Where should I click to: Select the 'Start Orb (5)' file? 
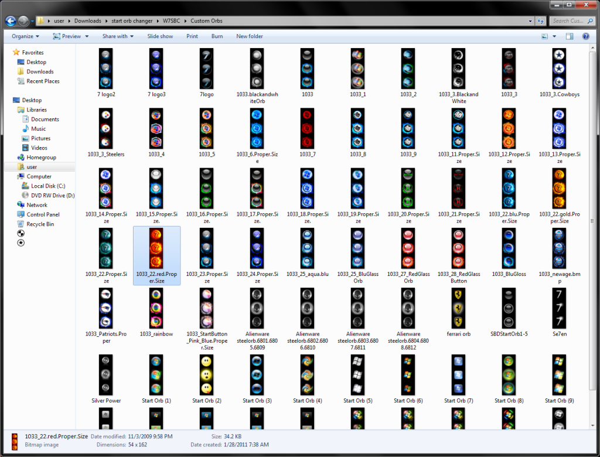pyautogui.click(x=358, y=379)
